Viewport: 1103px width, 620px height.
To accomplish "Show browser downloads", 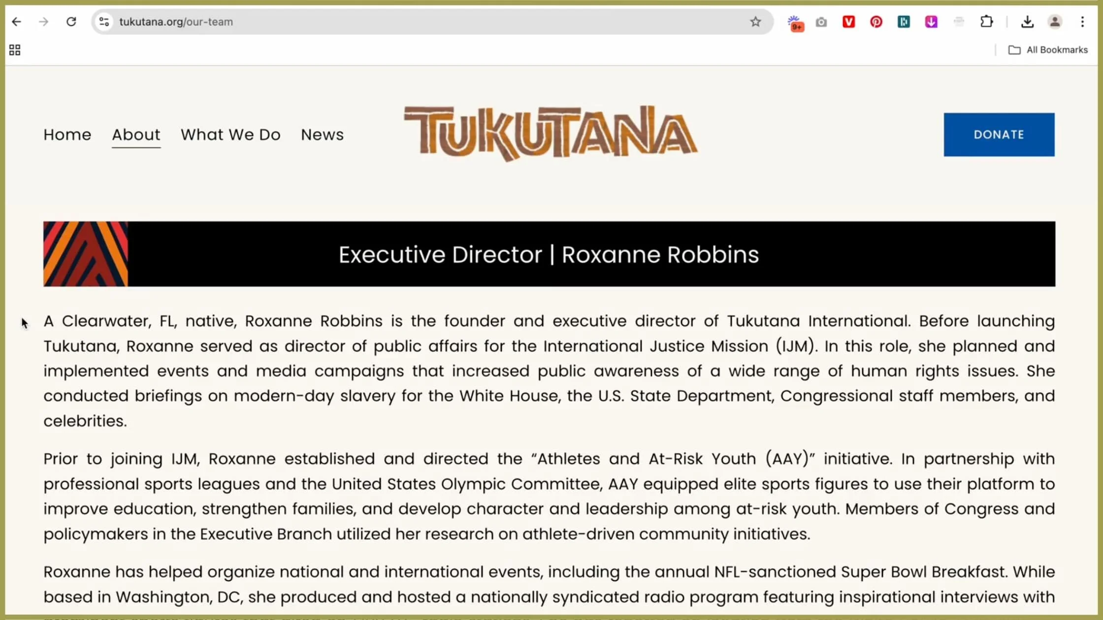I will [1027, 22].
